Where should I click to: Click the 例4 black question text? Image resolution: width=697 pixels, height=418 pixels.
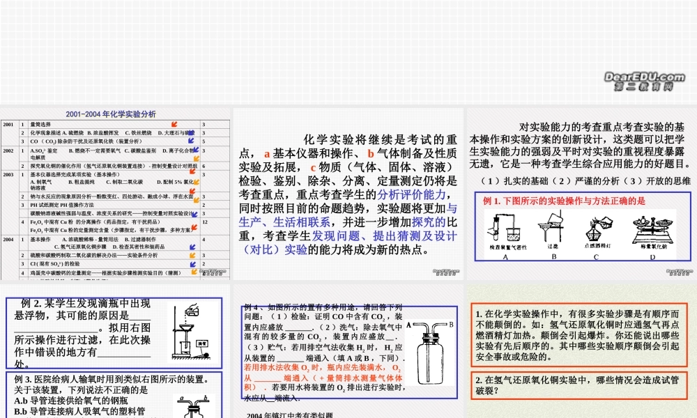pos(323,332)
